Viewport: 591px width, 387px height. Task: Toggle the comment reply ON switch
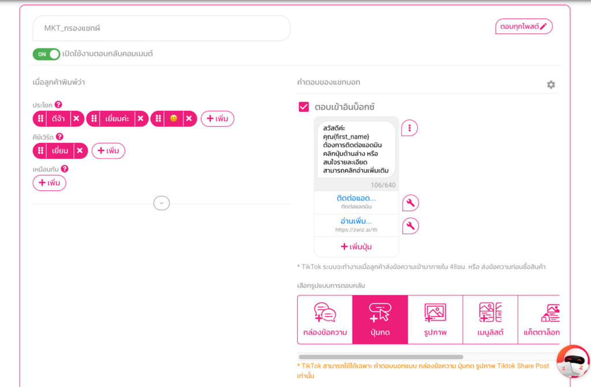pos(47,54)
